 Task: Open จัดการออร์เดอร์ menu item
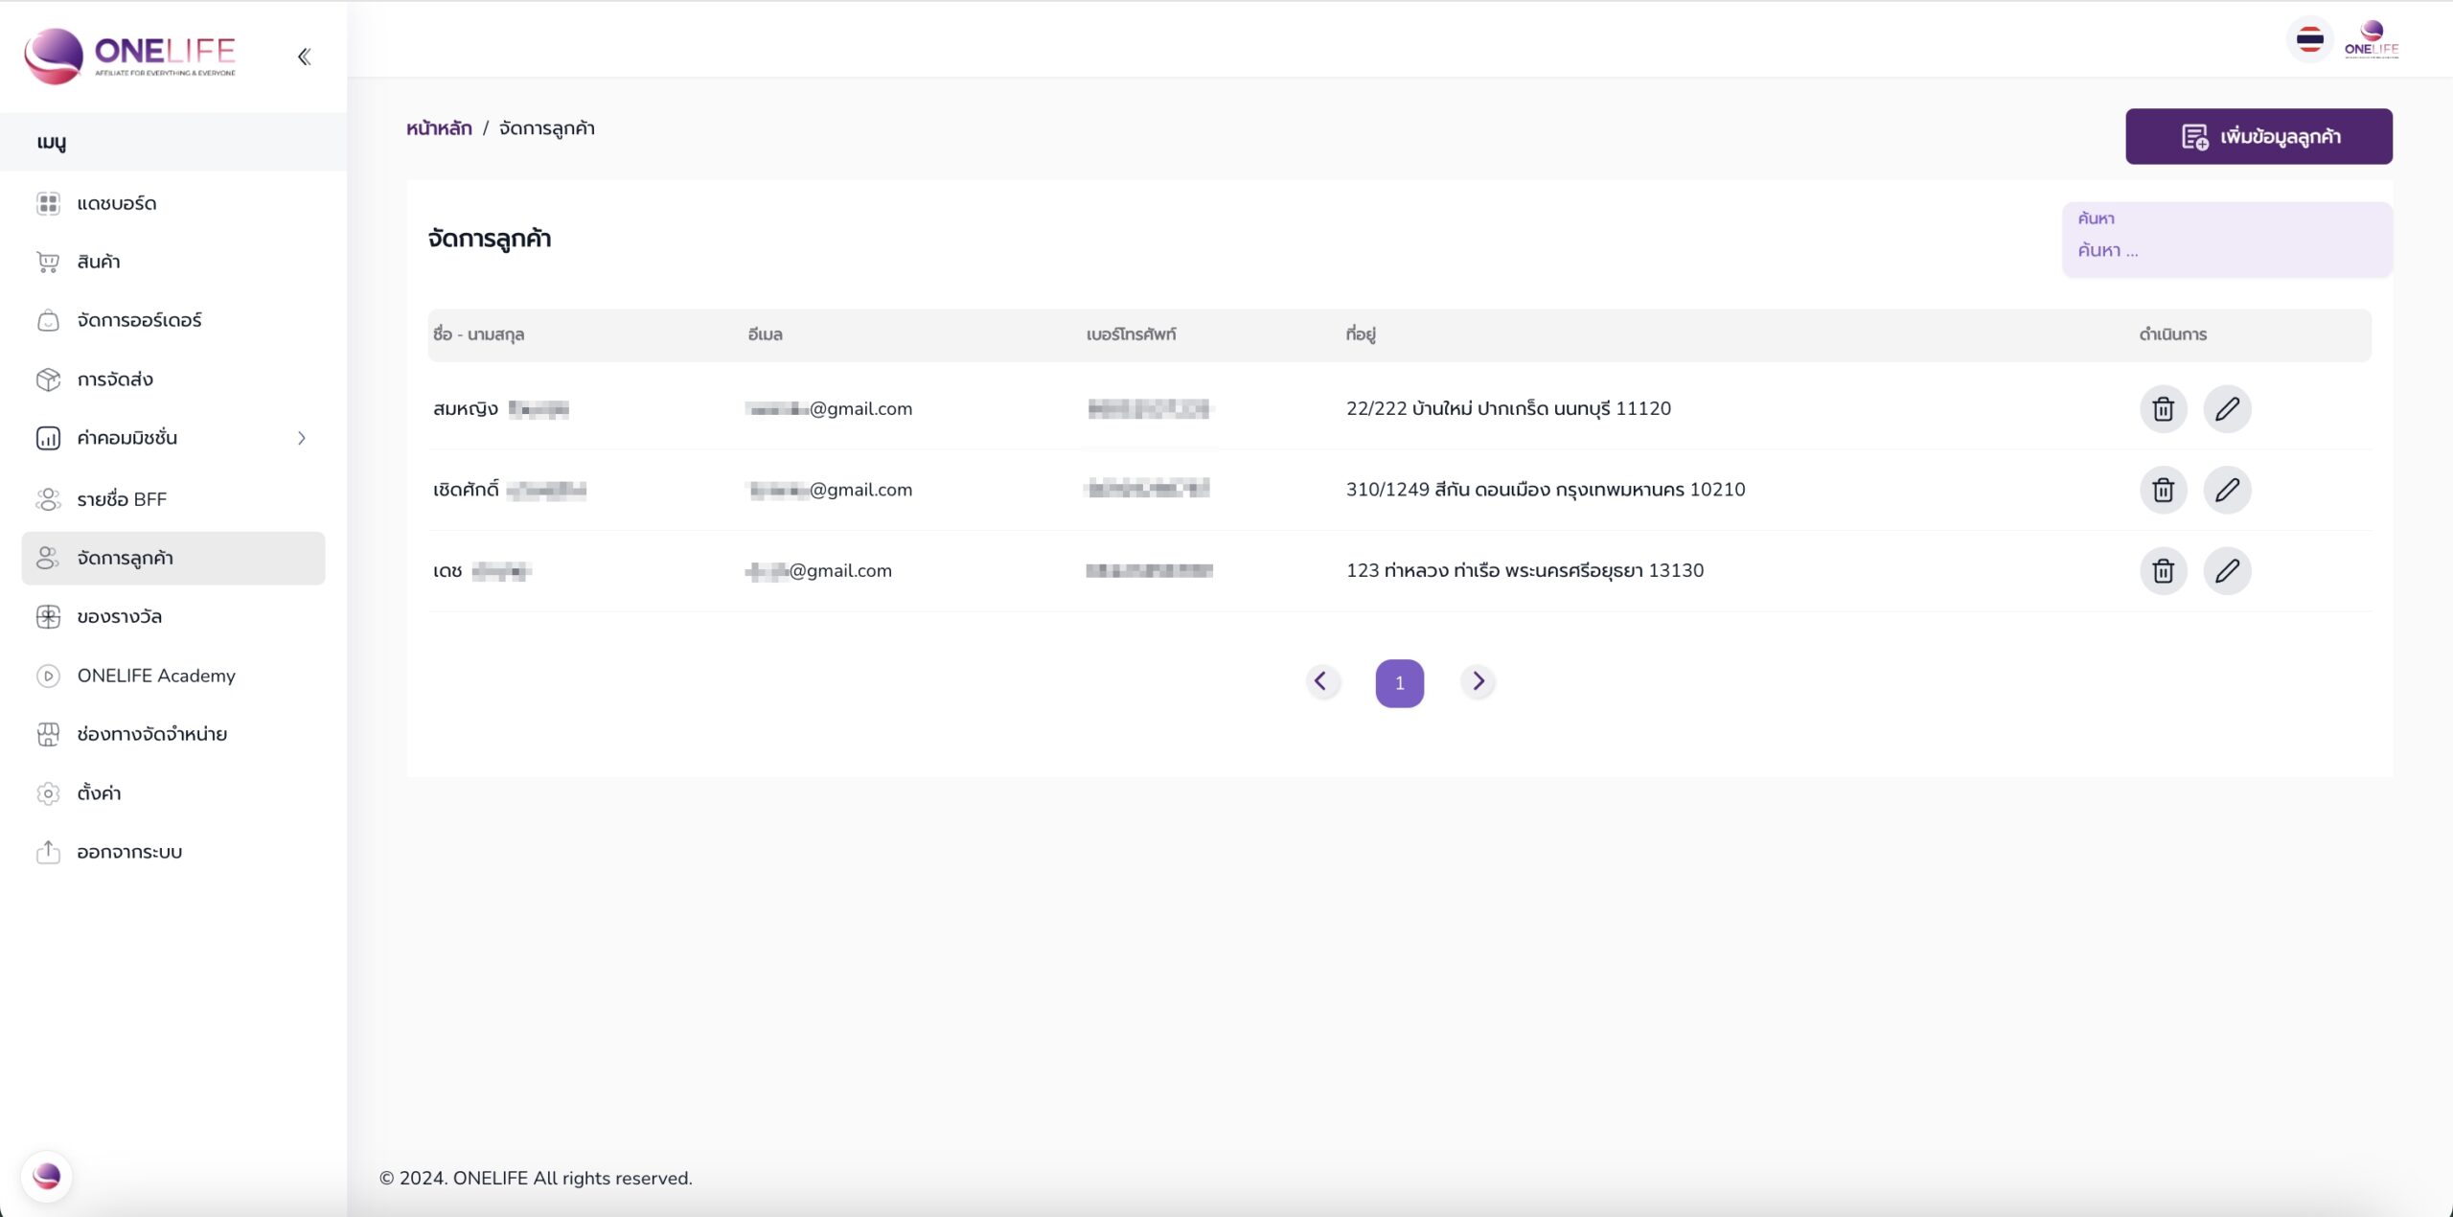pyautogui.click(x=139, y=320)
